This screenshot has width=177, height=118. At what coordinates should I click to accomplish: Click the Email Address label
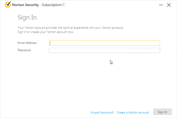[27, 43]
